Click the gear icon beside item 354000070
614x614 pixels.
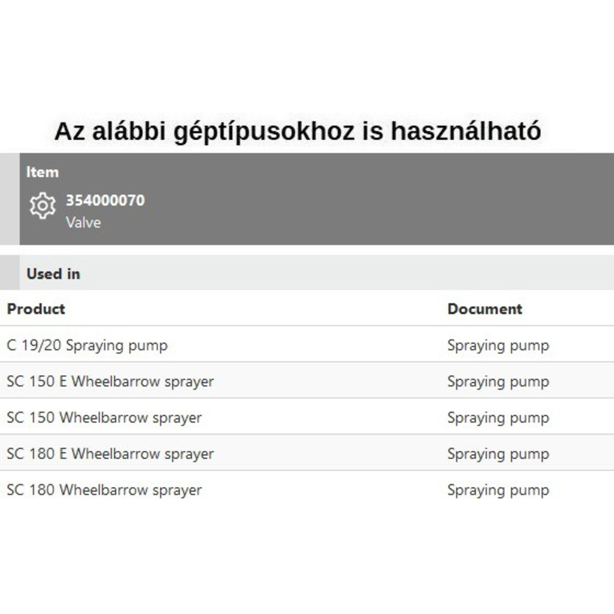point(43,206)
